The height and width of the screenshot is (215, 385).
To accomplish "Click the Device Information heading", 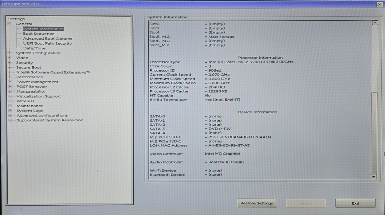I will (x=257, y=112).
